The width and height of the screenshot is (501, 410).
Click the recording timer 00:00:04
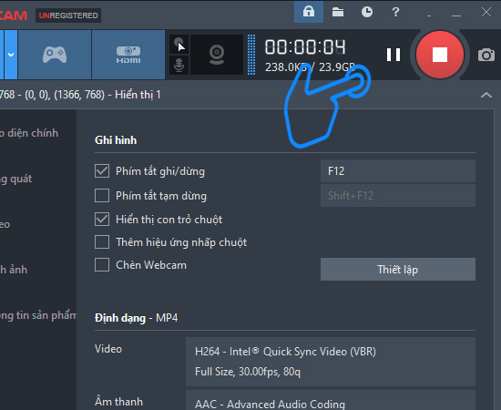[305, 47]
